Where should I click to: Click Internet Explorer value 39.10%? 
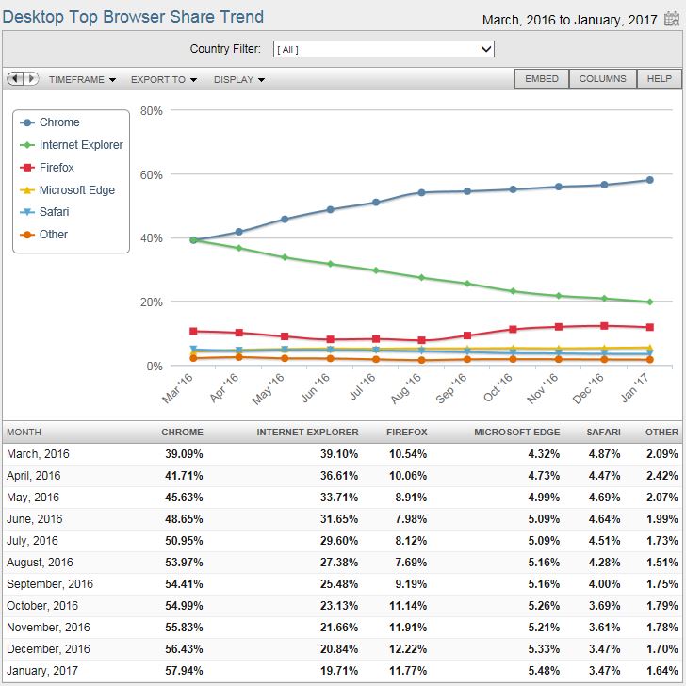click(x=339, y=454)
